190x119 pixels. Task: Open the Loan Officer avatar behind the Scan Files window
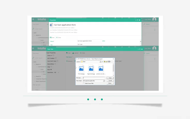(x=154, y=48)
